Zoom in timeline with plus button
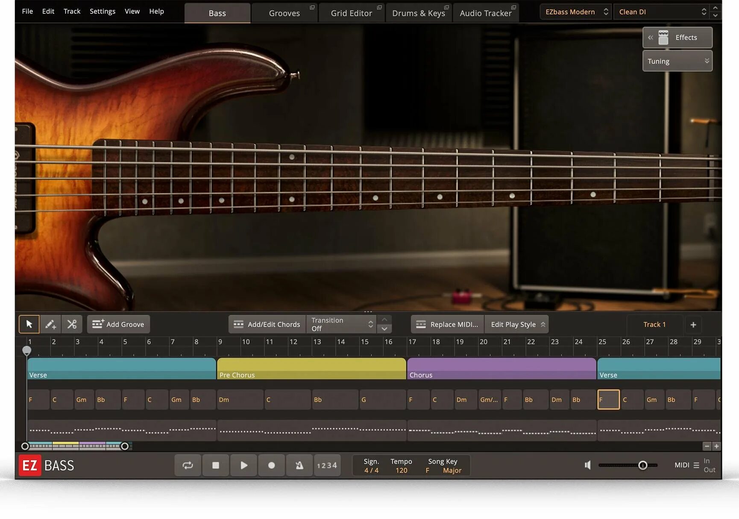The width and height of the screenshot is (739, 519). (x=716, y=446)
